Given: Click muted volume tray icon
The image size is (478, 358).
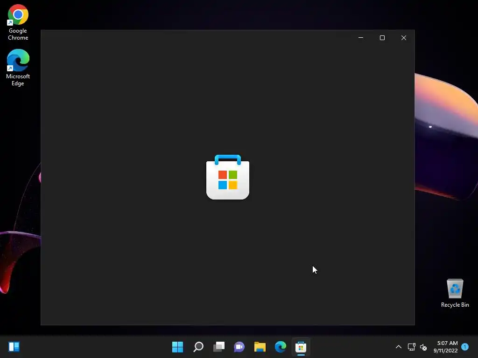Looking at the screenshot, I should click(423, 347).
